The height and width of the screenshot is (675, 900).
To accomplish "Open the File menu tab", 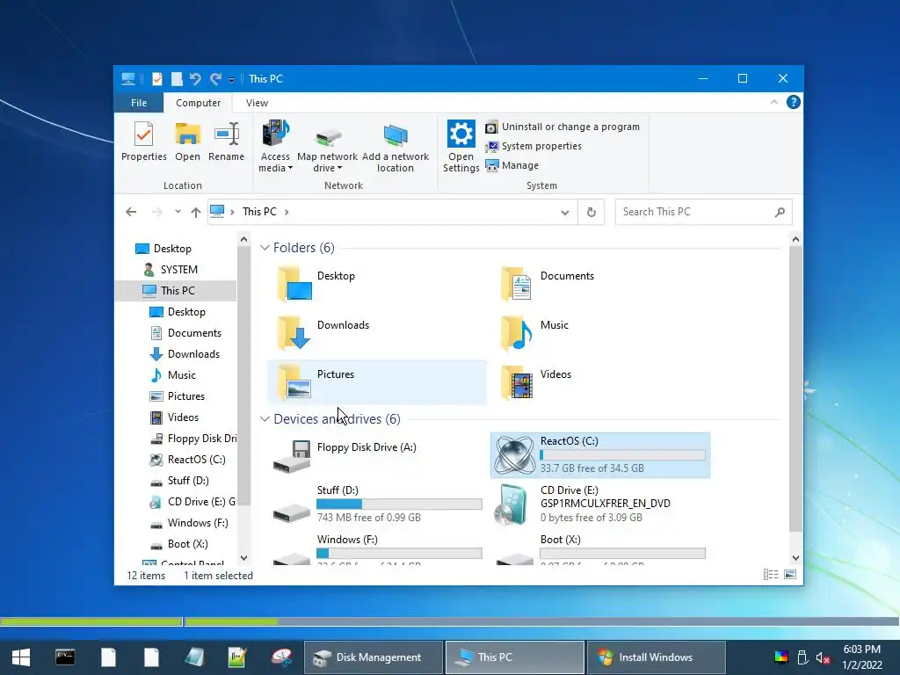I will 139,103.
